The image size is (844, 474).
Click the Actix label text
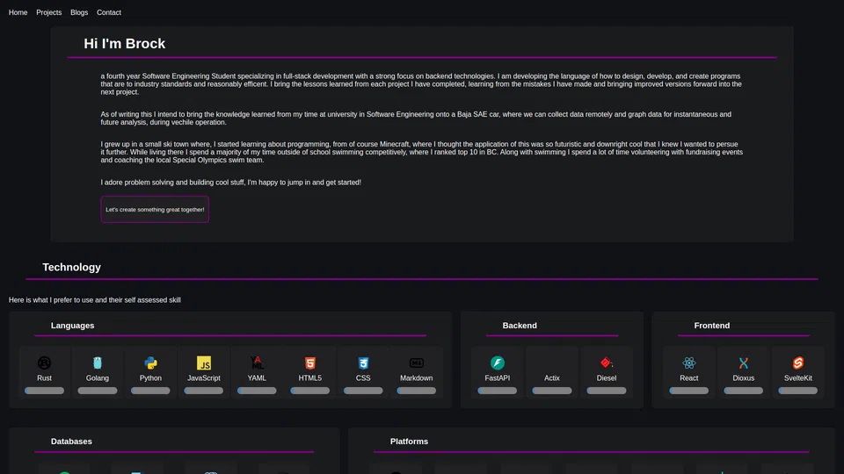[552, 377]
